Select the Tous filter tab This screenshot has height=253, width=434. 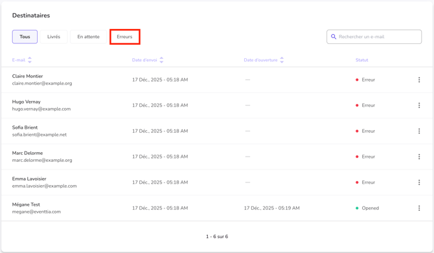tap(25, 37)
